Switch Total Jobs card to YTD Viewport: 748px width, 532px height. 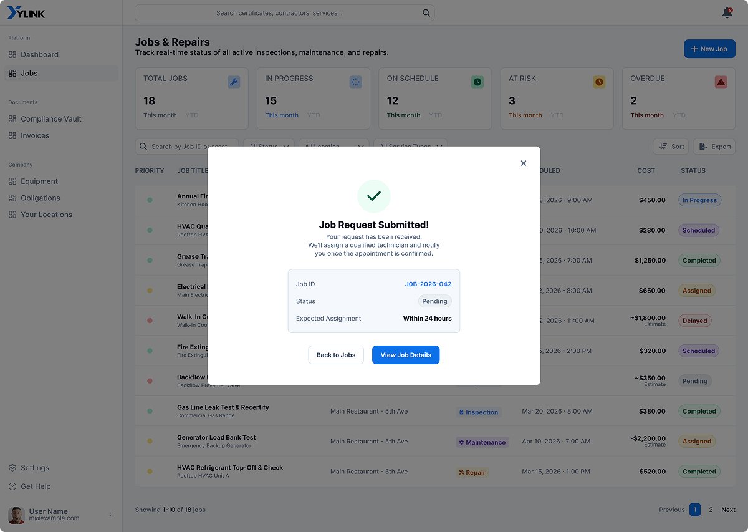click(x=192, y=115)
